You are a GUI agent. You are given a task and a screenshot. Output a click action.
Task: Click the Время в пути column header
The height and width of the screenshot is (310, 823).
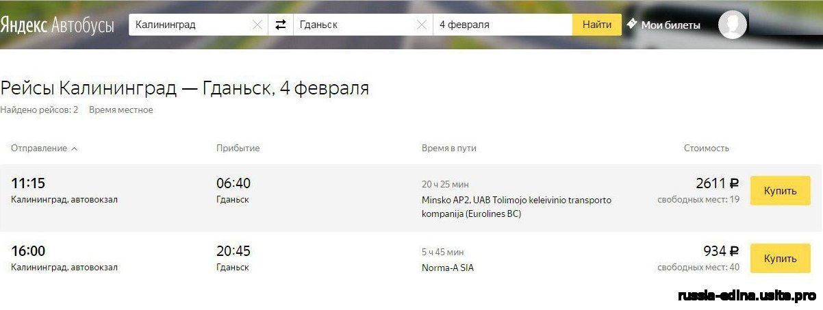click(449, 148)
